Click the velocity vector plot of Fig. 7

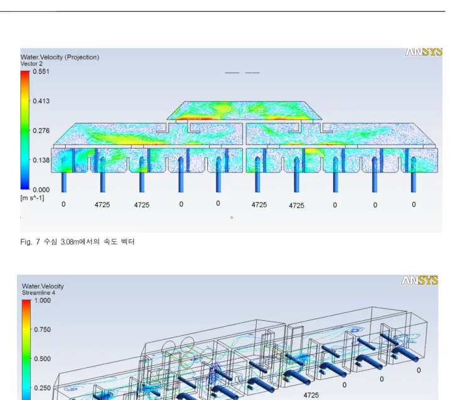(x=232, y=140)
